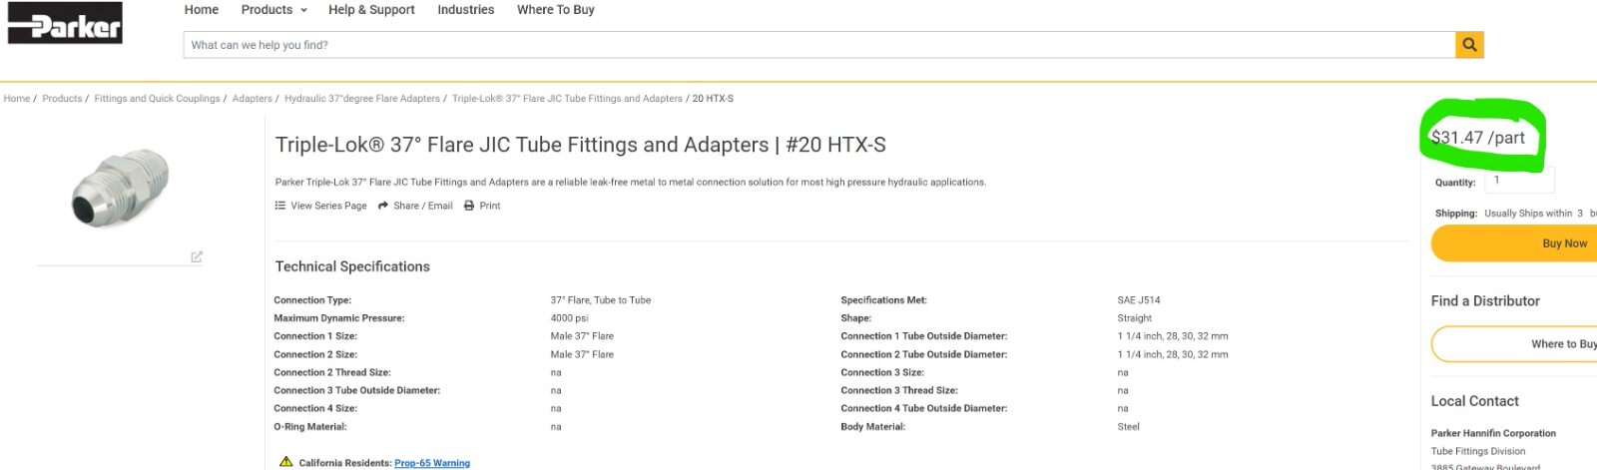The width and height of the screenshot is (1597, 470).
Task: Click the 20 HTX-S breadcrumb text
Action: coord(713,99)
